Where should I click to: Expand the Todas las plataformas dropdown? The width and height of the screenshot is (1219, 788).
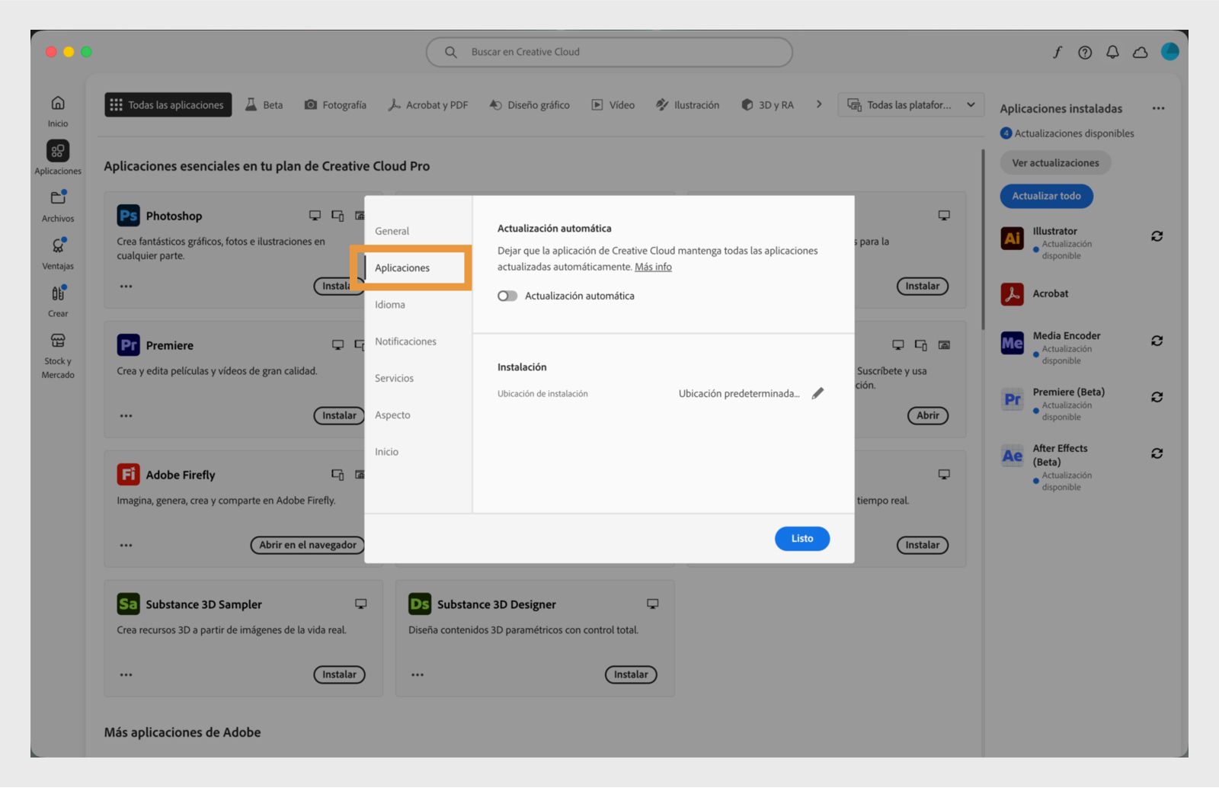tap(910, 105)
